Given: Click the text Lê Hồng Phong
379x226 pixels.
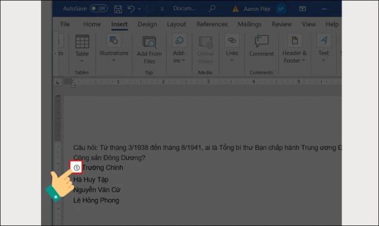Looking at the screenshot, I should tap(96, 201).
